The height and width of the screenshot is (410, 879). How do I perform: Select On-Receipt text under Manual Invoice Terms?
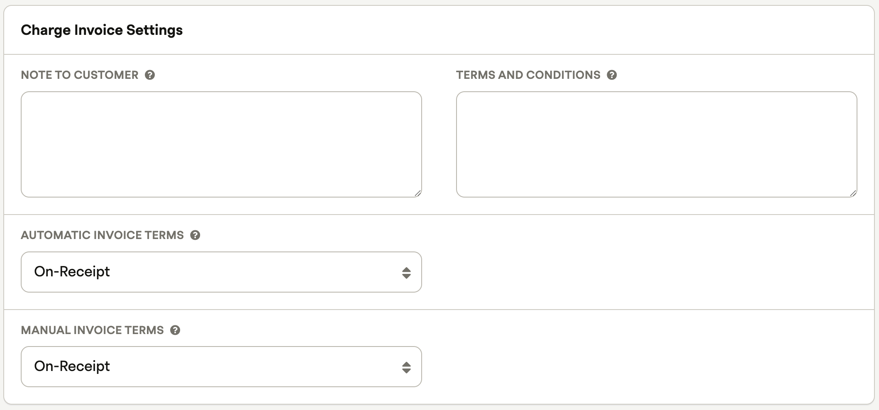pos(72,366)
